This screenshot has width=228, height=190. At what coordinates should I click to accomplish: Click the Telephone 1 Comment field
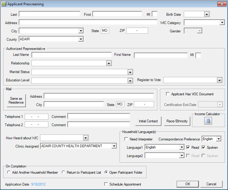point(99,116)
